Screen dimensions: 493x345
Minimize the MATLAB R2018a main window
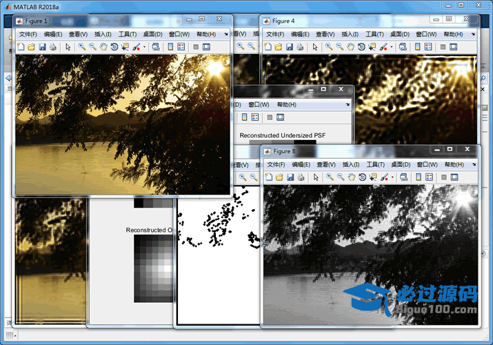click(448, 6)
